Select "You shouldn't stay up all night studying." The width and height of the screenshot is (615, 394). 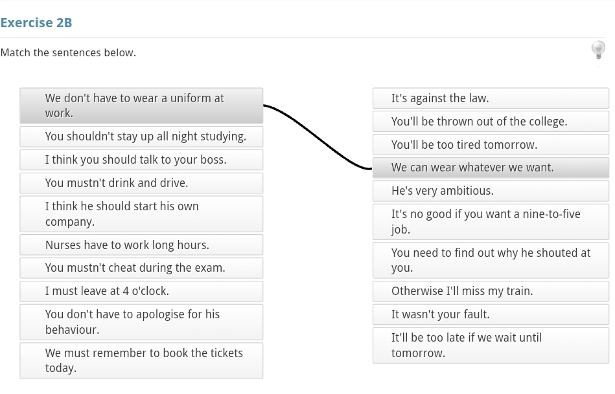point(141,137)
